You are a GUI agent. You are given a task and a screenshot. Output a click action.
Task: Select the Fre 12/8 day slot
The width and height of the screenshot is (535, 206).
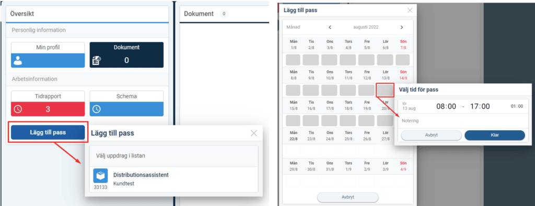coord(366,90)
